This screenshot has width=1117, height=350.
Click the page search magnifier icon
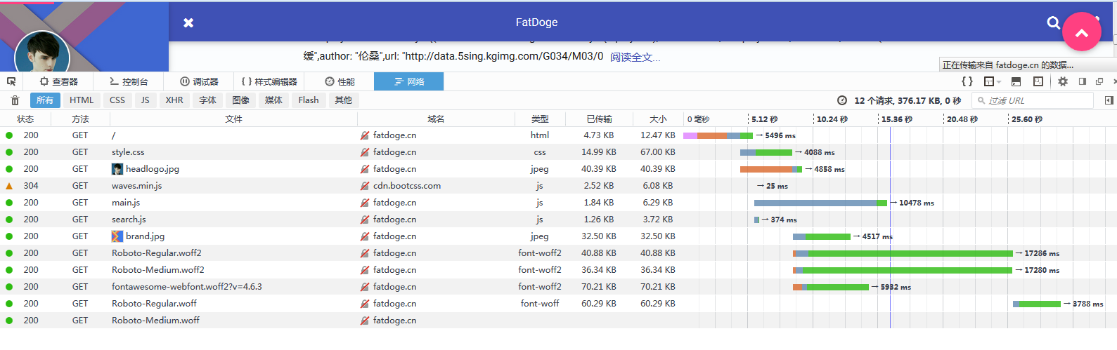(x=1053, y=23)
